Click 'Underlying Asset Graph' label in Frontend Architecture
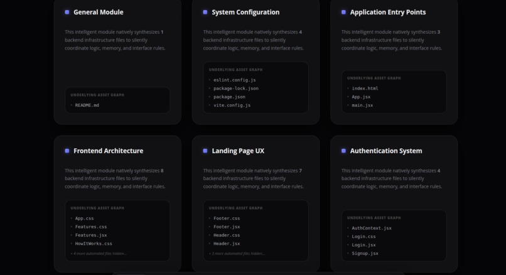Viewport: 506px width, 275px height. [x=97, y=208]
